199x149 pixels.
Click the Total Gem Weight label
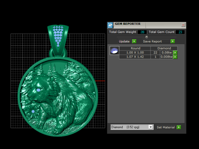123,32
